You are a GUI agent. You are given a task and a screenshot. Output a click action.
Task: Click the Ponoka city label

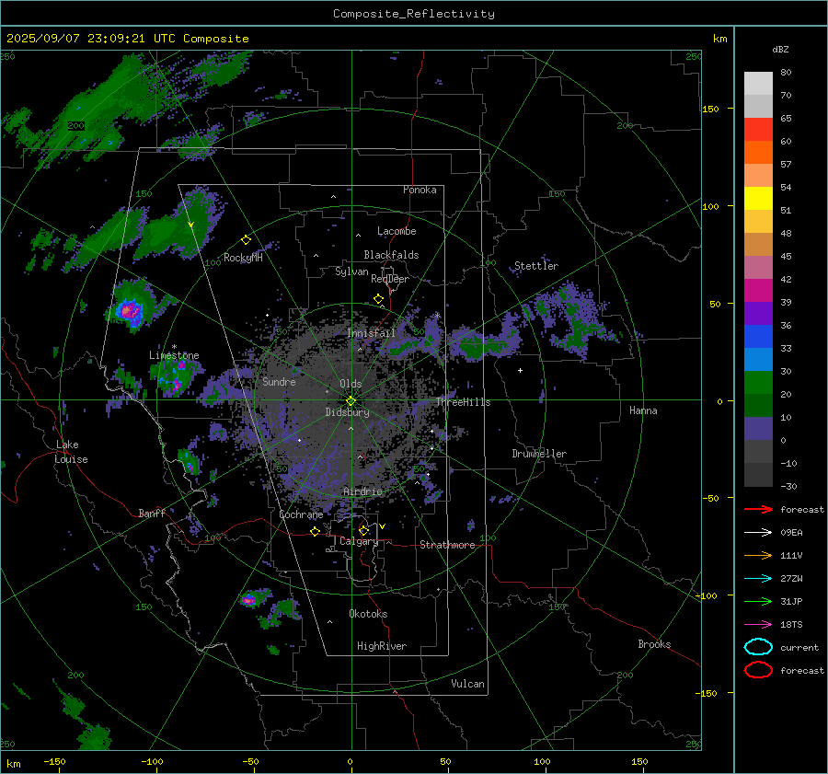420,190
